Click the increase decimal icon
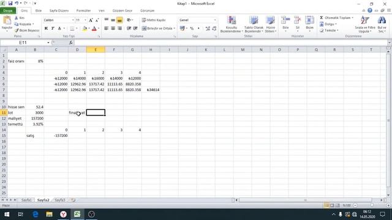Image resolution: width=392 pixels, height=220 pixels. [208, 29]
